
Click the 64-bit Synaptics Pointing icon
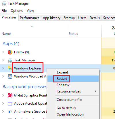[10, 95]
